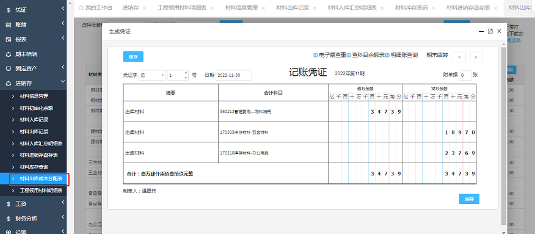535x234 pixels.
Task: Click the 账簿 ledger icon in sidebar
Action: (x=9, y=25)
